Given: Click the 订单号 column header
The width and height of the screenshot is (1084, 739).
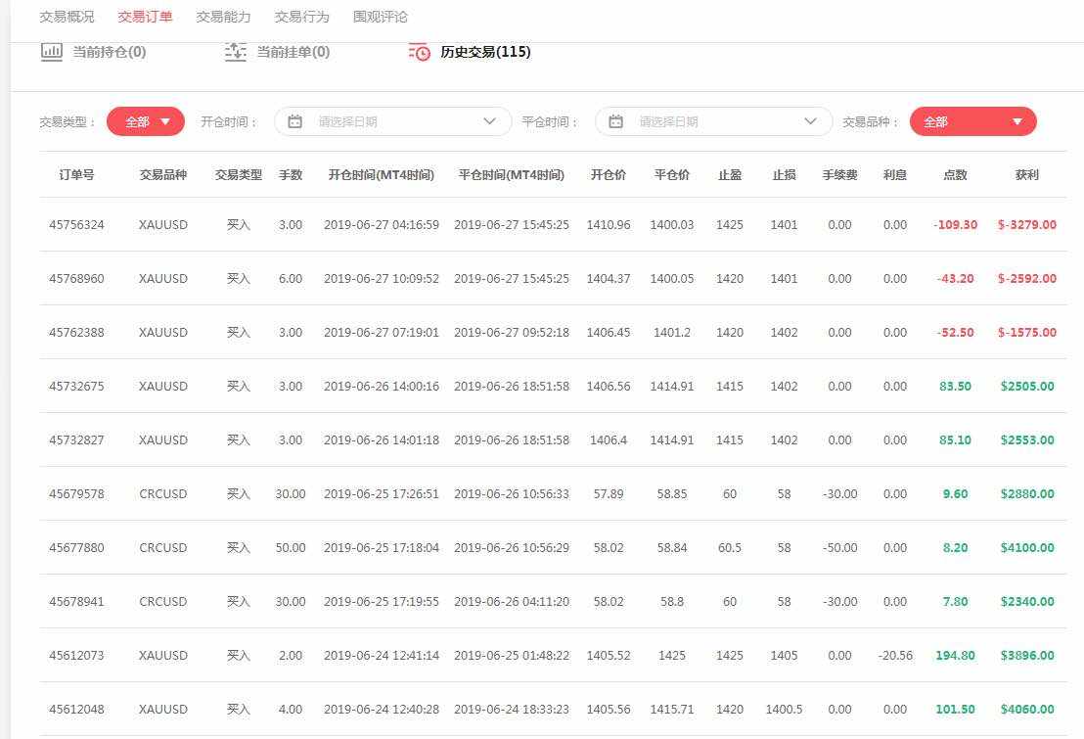Looking at the screenshot, I should pyautogui.click(x=76, y=175).
